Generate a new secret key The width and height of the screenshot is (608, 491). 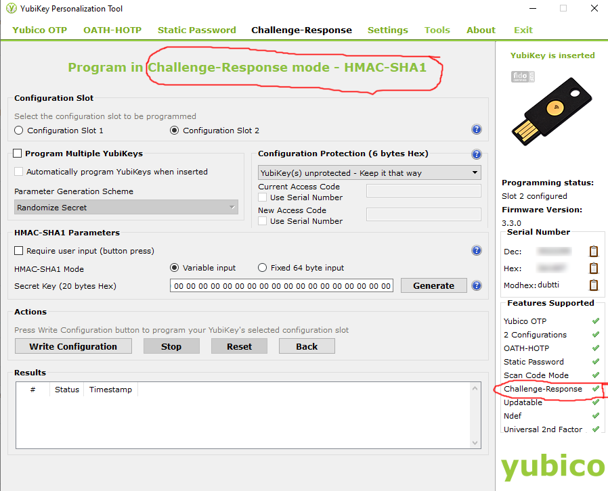coord(433,285)
